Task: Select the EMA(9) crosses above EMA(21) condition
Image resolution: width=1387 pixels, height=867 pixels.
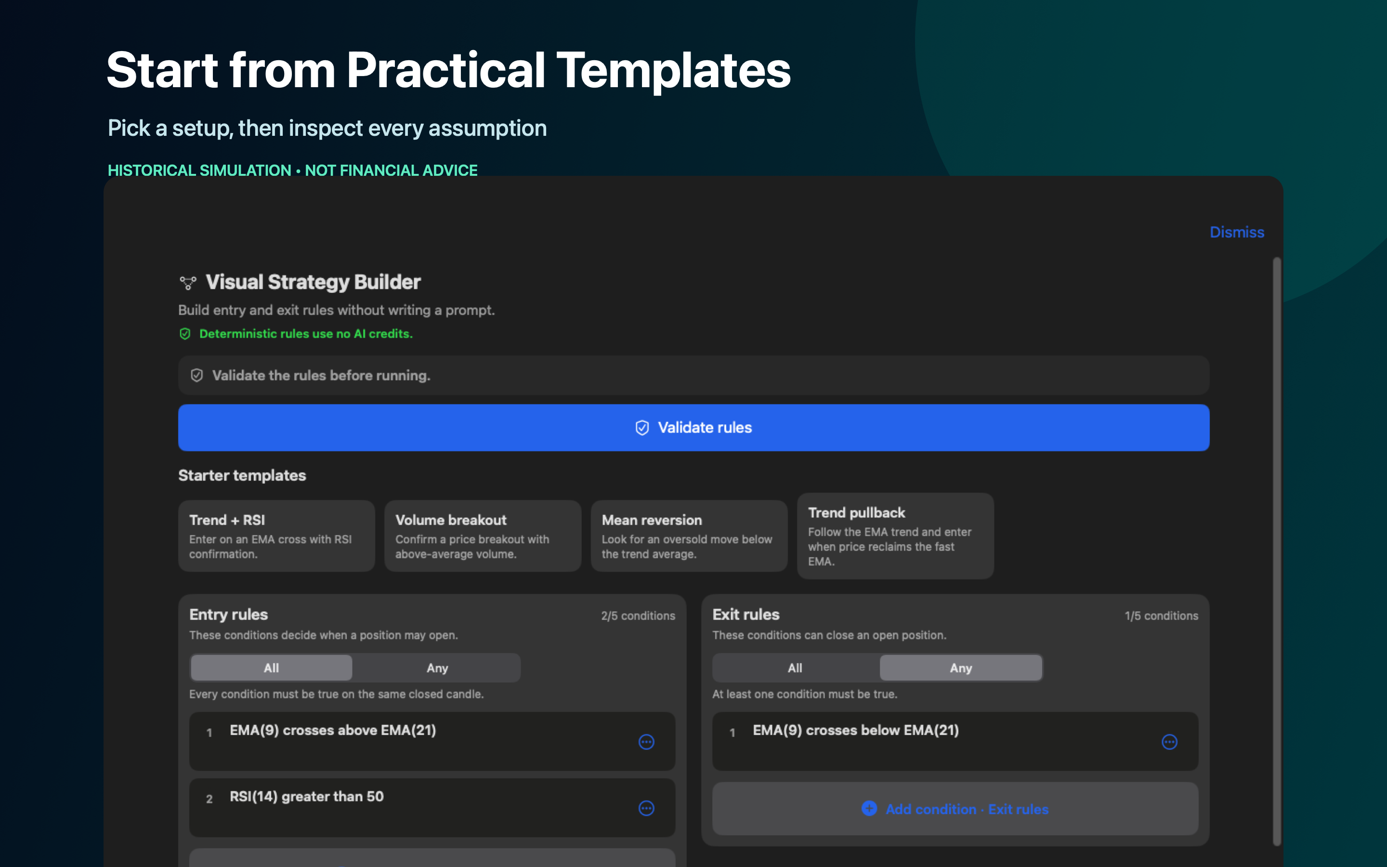Action: click(432, 741)
